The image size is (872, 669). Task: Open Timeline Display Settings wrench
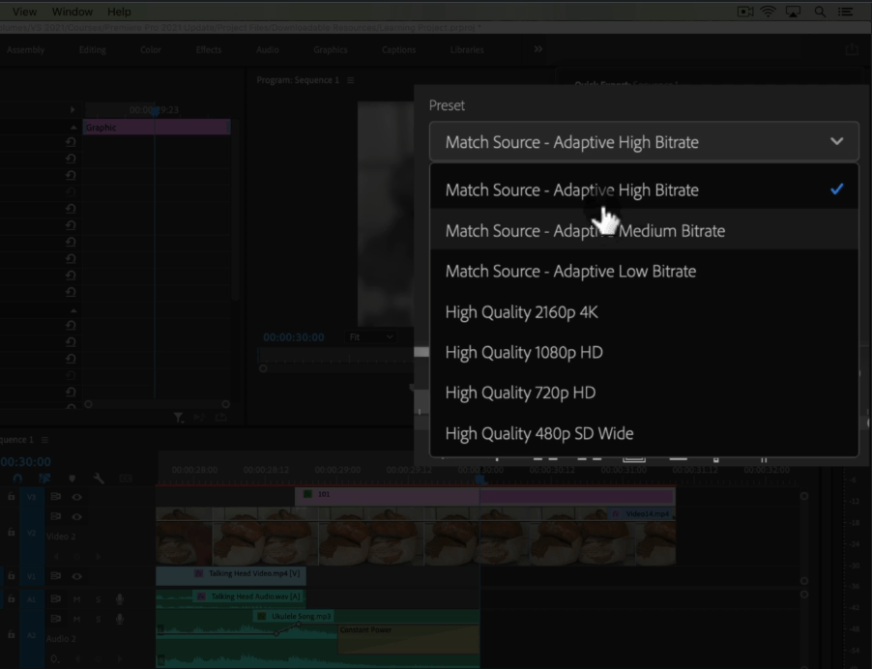pos(99,479)
